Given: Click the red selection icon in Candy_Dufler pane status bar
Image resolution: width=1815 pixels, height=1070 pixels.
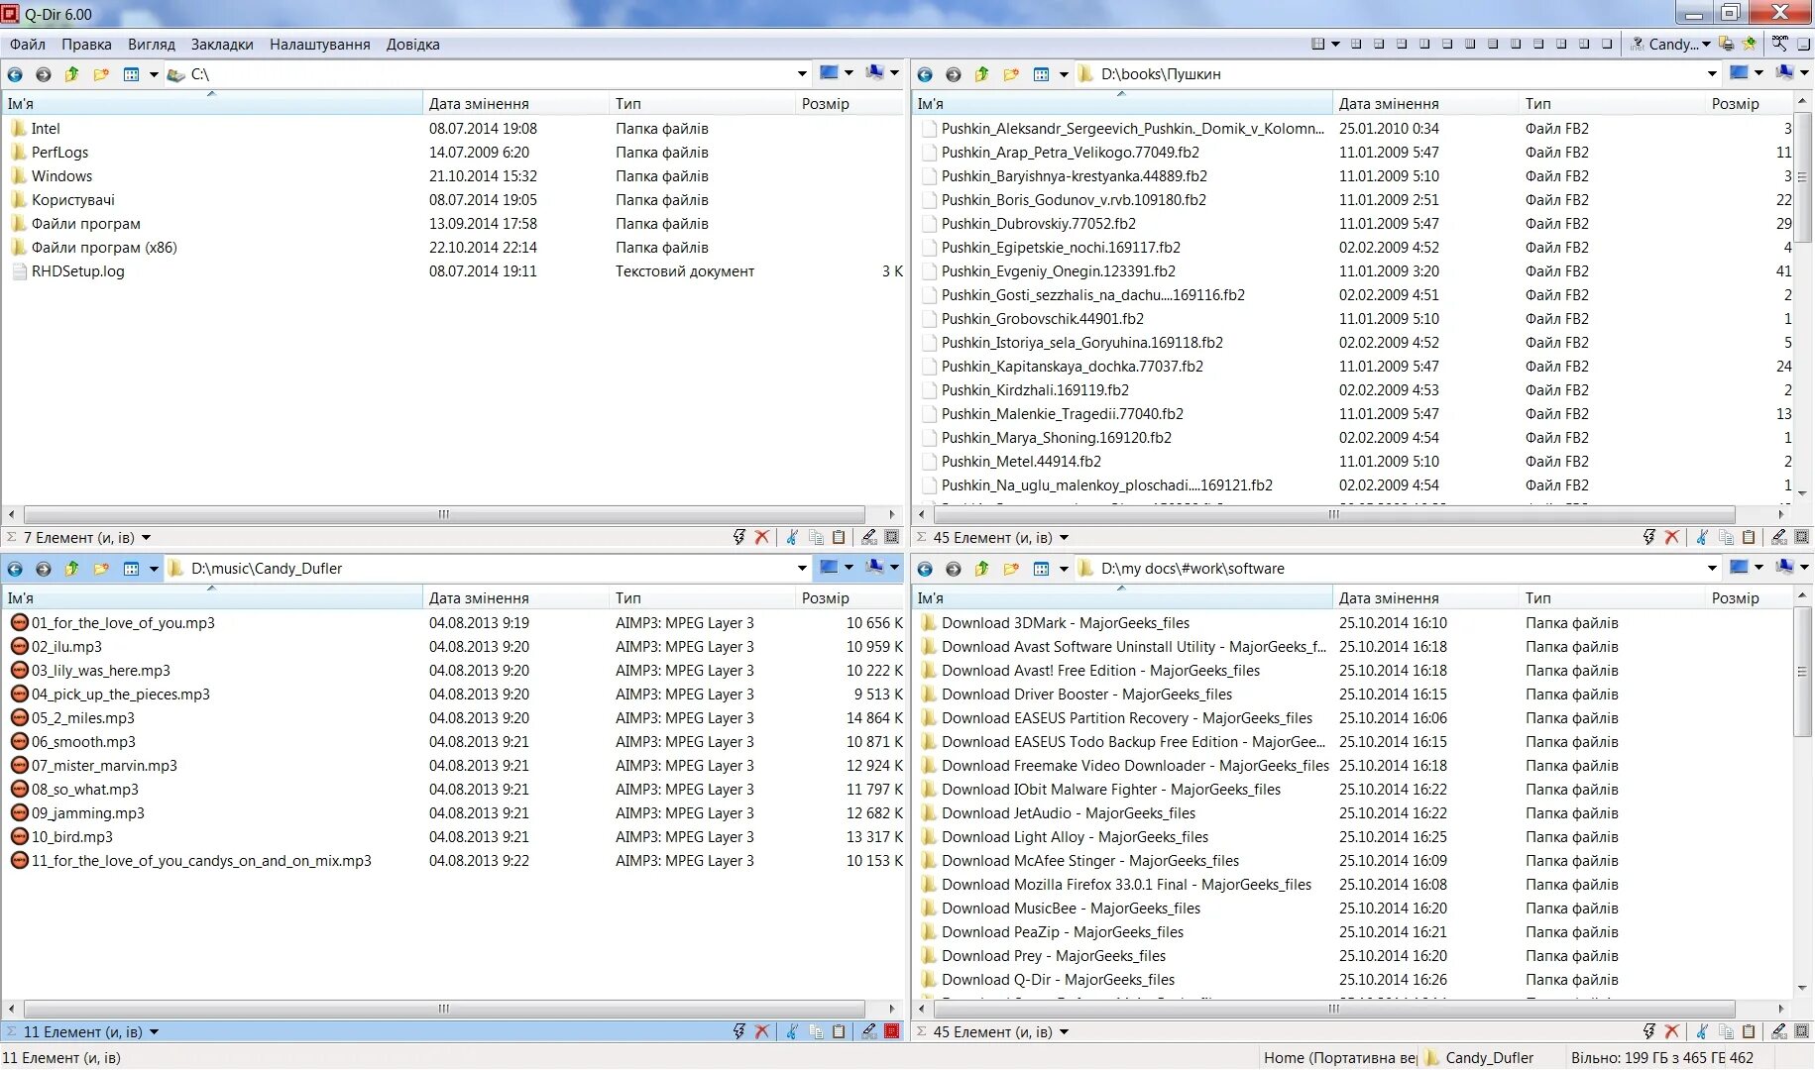Looking at the screenshot, I should tap(891, 1031).
